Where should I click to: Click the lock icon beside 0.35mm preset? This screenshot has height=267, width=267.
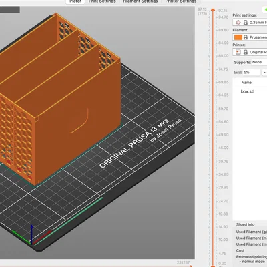tap(246, 23)
